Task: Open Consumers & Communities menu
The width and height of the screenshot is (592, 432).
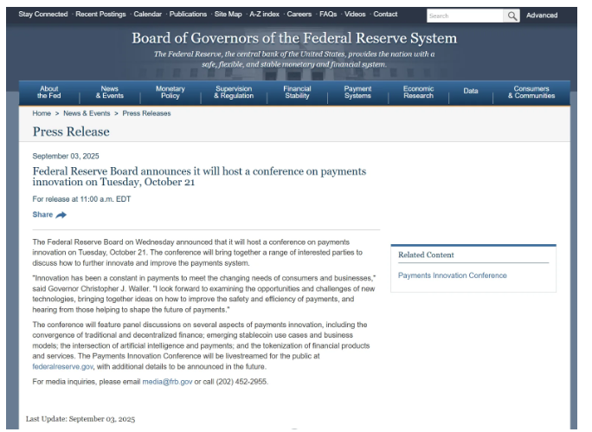Action: tap(531, 92)
